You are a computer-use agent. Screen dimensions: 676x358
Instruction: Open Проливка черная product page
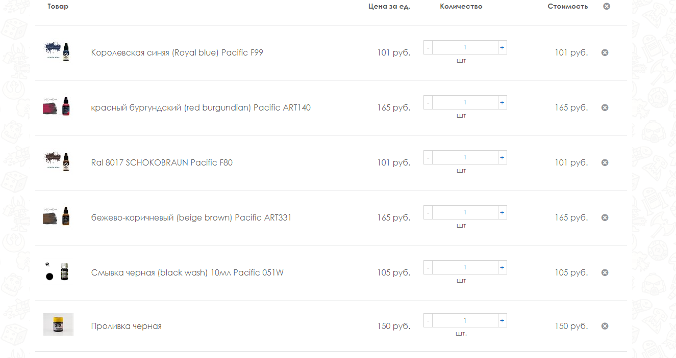[x=127, y=326]
